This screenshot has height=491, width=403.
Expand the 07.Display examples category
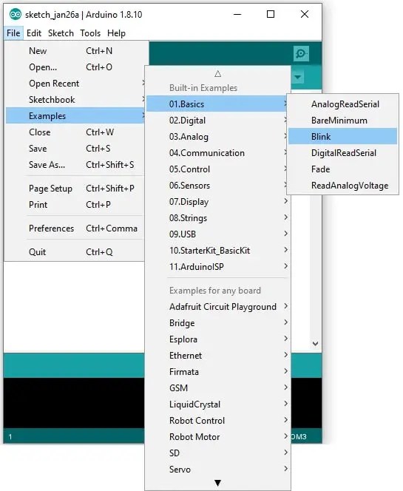coord(217,202)
